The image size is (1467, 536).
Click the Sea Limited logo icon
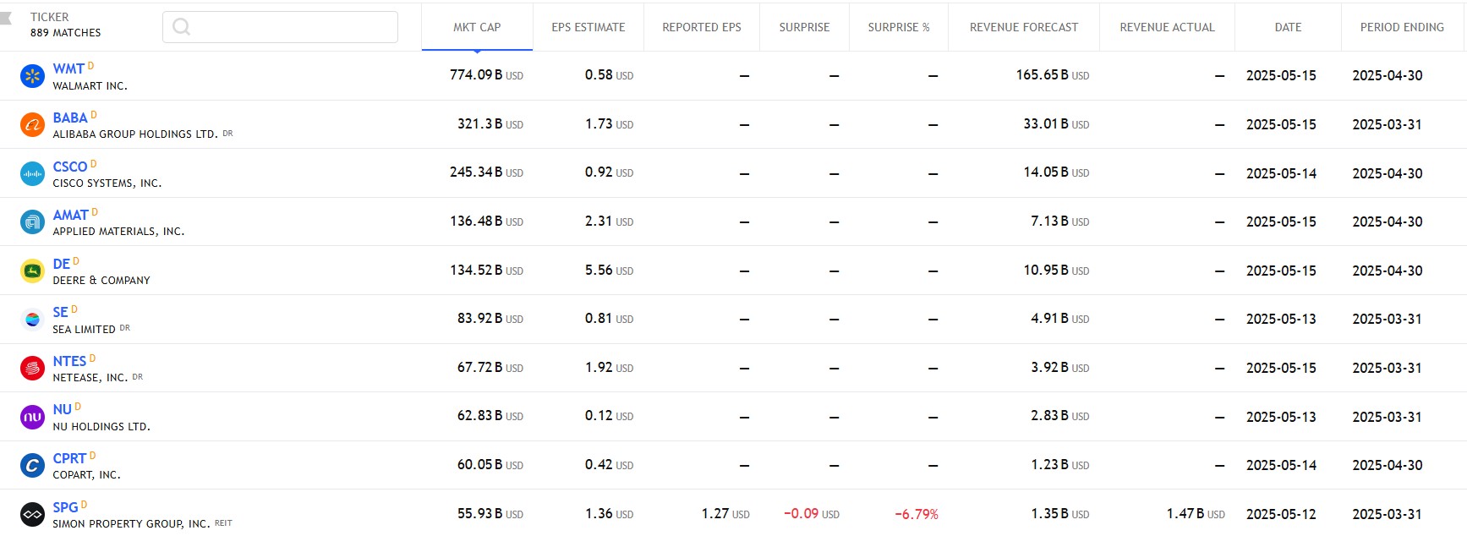coord(32,320)
